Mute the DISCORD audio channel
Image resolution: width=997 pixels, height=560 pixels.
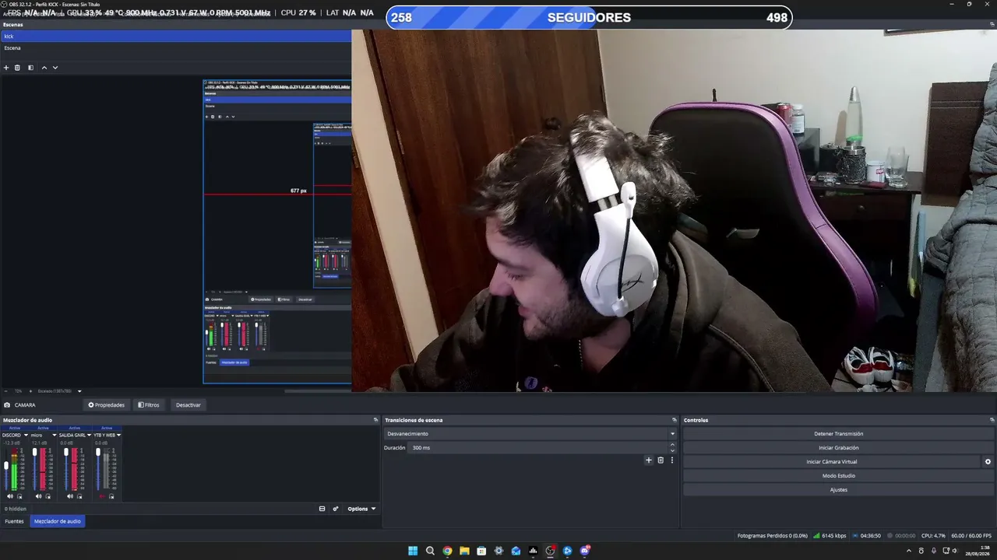click(x=10, y=495)
